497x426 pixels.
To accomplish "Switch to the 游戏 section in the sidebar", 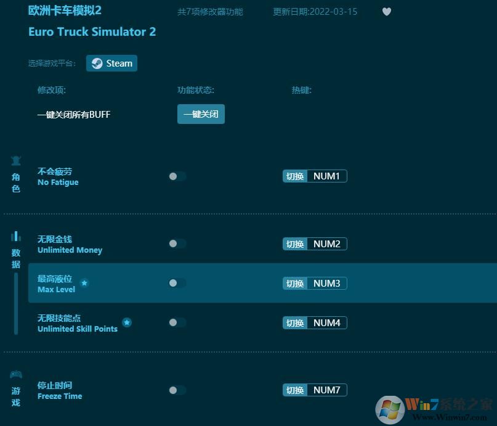I will [15, 388].
